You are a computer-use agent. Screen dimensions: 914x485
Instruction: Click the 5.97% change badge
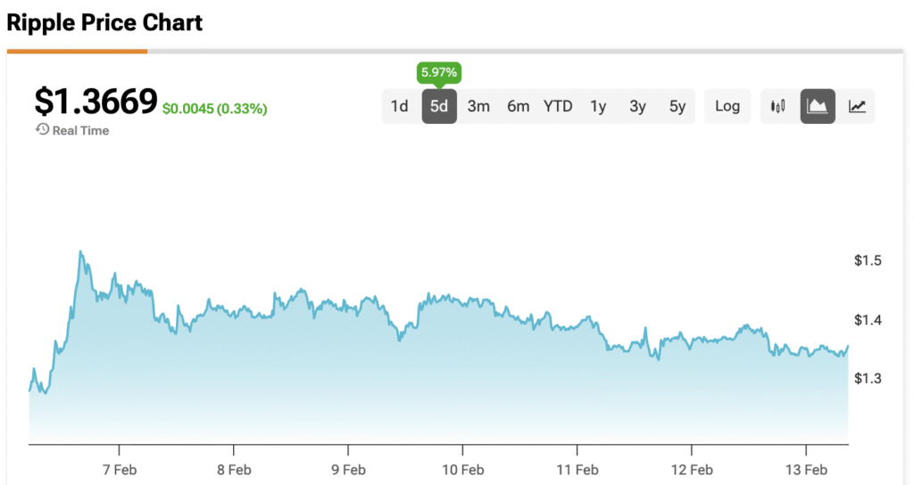pyautogui.click(x=439, y=71)
